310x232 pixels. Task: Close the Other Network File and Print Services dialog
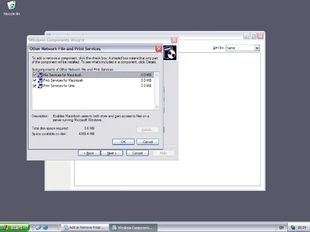pyautogui.click(x=158, y=49)
